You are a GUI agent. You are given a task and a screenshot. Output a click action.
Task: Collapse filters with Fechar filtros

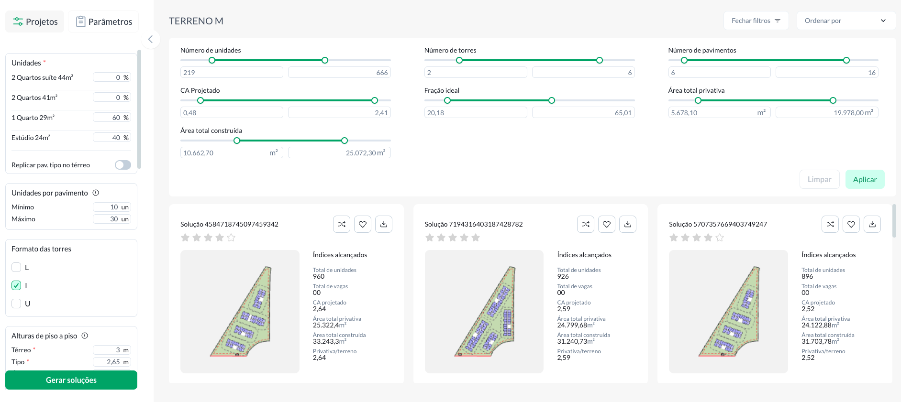click(756, 21)
